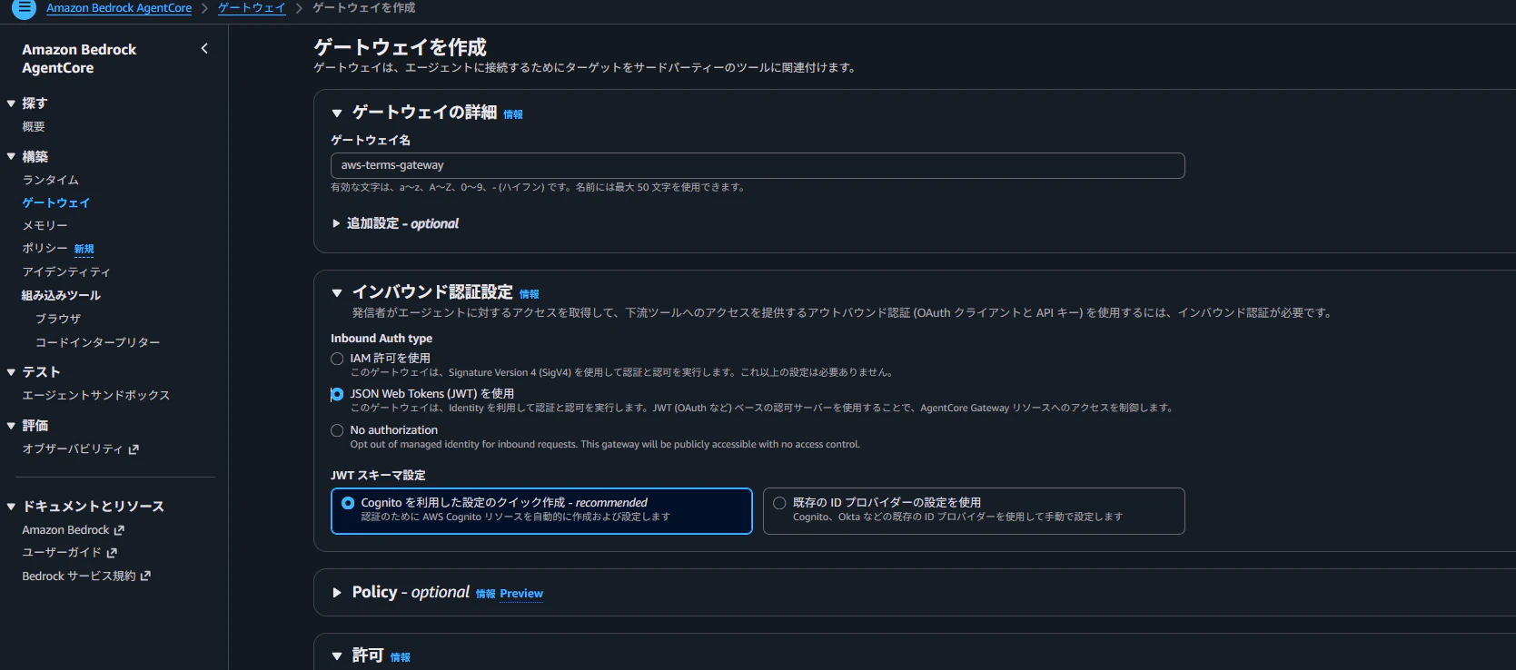Click the Inbound Auth type label
Image resolution: width=1516 pixels, height=670 pixels.
coord(381,339)
